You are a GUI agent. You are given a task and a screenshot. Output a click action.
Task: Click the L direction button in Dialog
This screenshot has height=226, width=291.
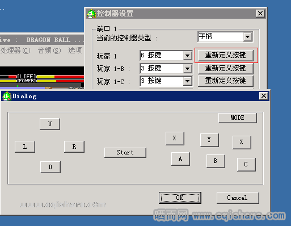point(25,147)
